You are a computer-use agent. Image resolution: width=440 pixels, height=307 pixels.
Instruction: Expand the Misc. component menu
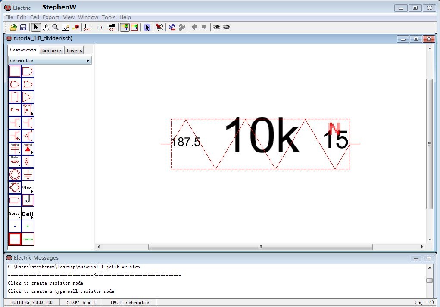(28, 188)
